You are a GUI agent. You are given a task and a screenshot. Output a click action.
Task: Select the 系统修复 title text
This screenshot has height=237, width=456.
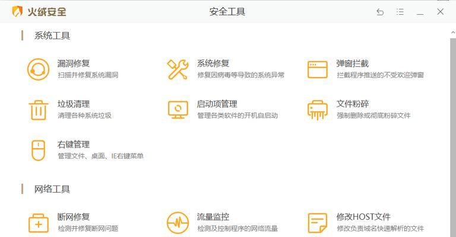pos(213,63)
